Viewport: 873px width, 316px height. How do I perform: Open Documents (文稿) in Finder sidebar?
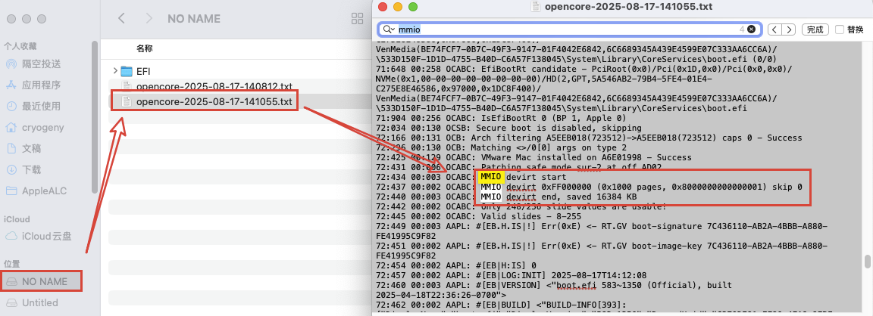point(25,148)
